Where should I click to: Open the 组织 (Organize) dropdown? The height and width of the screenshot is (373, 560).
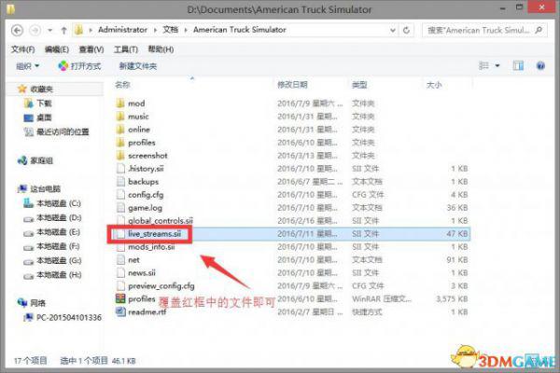pyautogui.click(x=27, y=66)
